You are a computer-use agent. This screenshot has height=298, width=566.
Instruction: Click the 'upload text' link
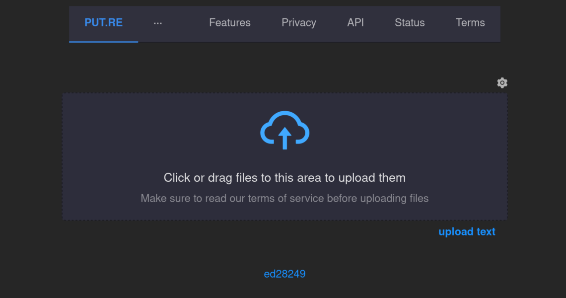tap(467, 231)
